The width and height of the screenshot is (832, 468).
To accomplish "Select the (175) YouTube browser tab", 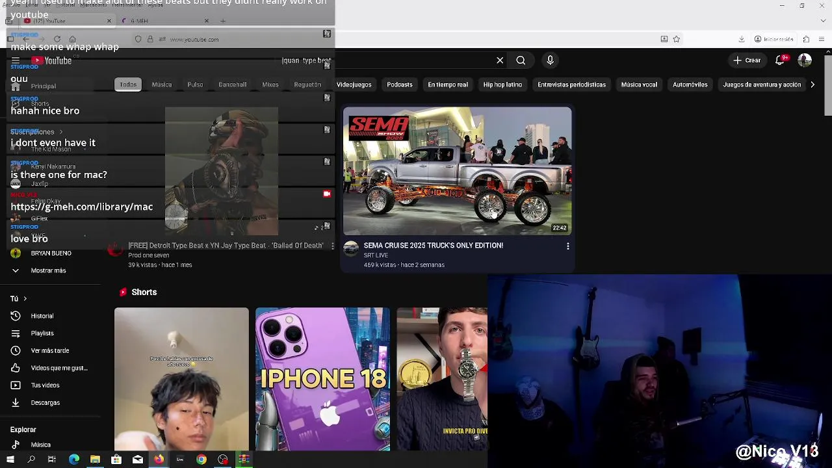I will pos(68,21).
